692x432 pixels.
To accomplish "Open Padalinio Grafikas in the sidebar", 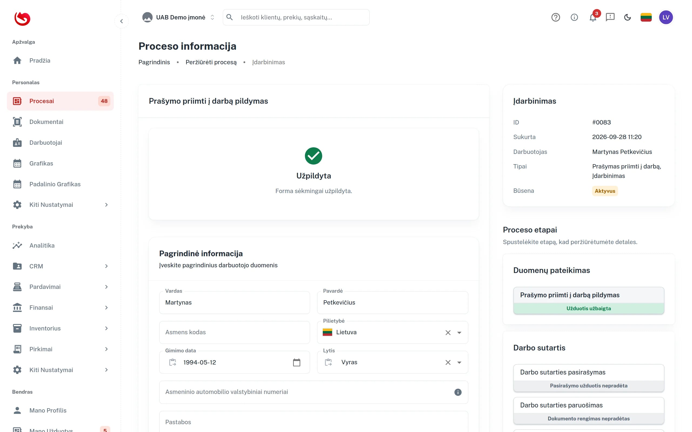I will click(60, 184).
